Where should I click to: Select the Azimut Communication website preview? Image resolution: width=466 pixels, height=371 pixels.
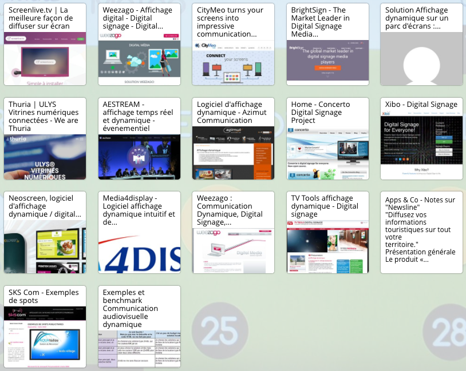click(234, 153)
